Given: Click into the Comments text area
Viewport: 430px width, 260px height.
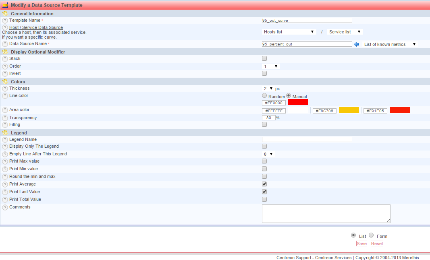Looking at the screenshot, I should [326, 213].
